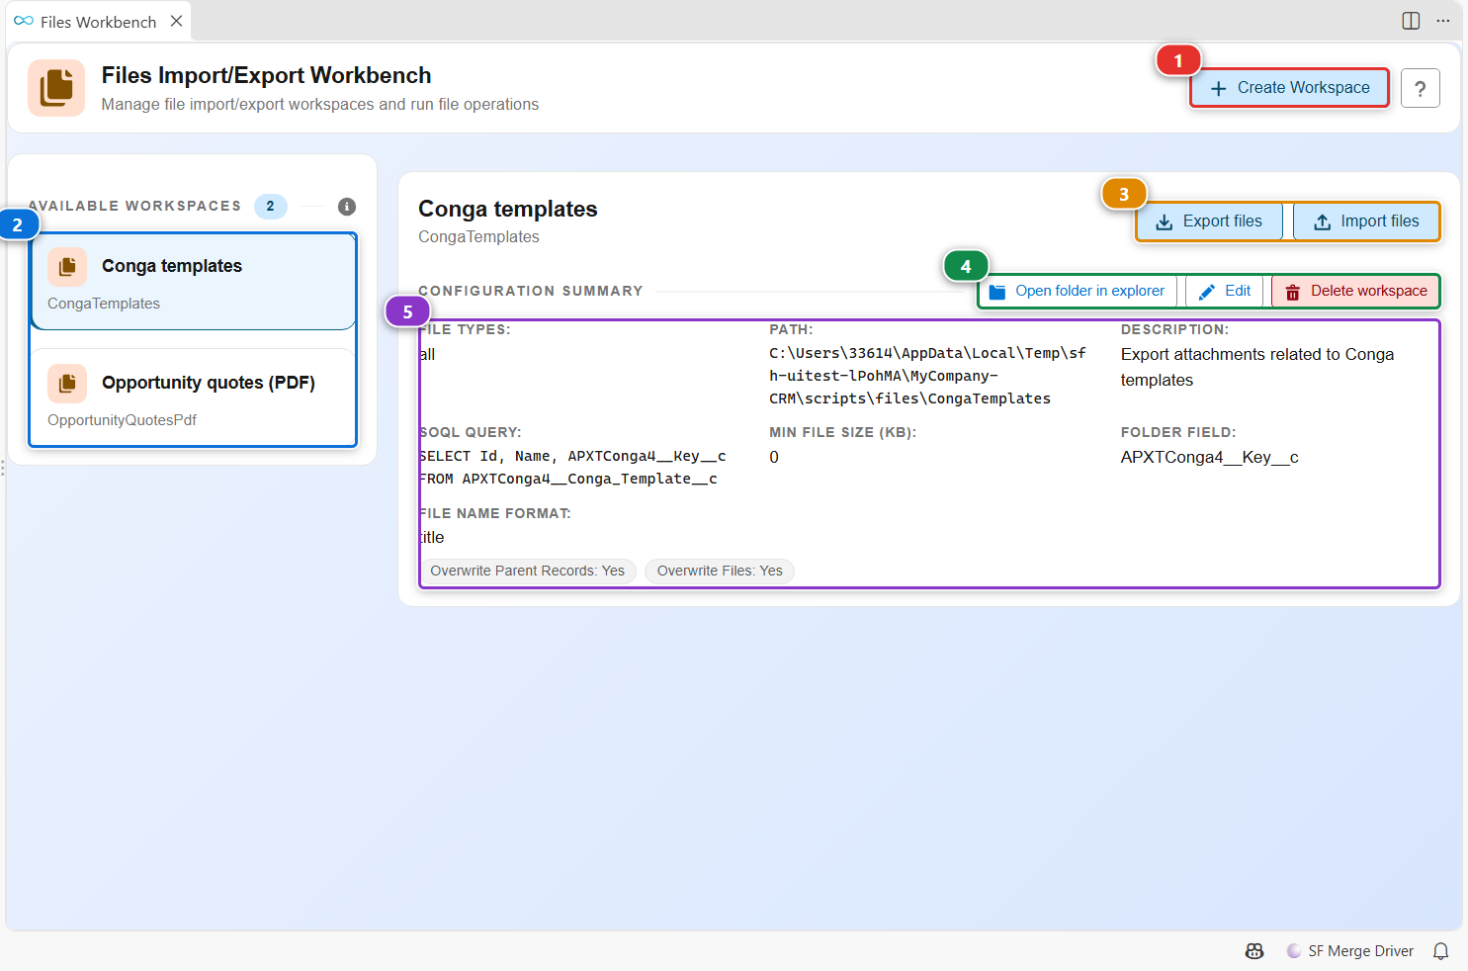Click the Files Workbench tab infinity icon
This screenshot has width=1468, height=971.
pyautogui.click(x=24, y=21)
